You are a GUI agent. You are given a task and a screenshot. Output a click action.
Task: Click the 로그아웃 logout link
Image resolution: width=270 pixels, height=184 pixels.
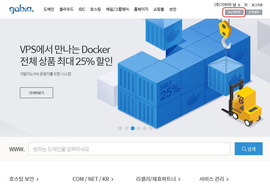point(257,5)
